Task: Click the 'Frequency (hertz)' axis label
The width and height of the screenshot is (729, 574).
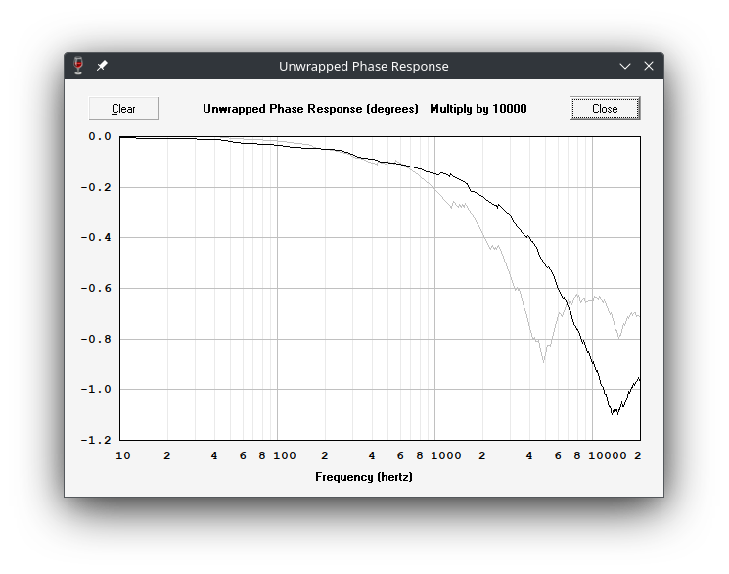Action: click(x=364, y=477)
